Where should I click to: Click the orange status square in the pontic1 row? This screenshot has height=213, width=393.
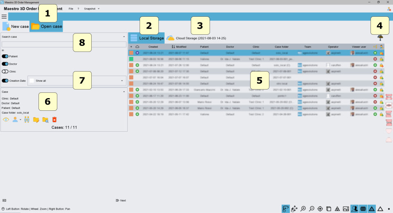(131, 96)
